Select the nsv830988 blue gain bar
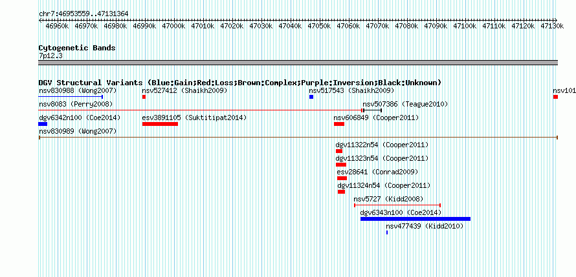The image size is (576, 277). coord(71,97)
